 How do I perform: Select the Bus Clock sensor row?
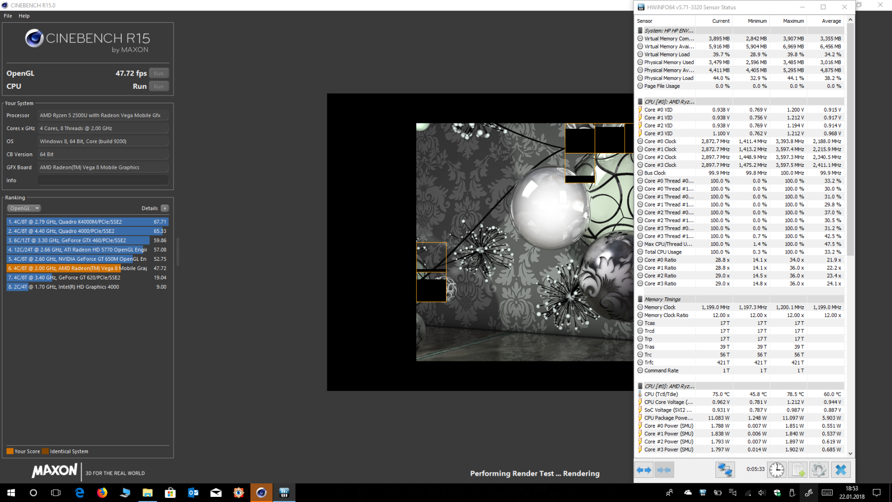point(740,173)
